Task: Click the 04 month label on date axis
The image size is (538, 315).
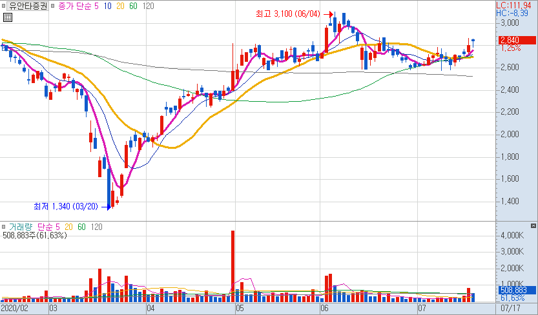Action: click(x=150, y=308)
